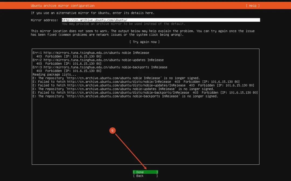
Task: Click the 'Mirror address:' label
Action: [x=44, y=20]
